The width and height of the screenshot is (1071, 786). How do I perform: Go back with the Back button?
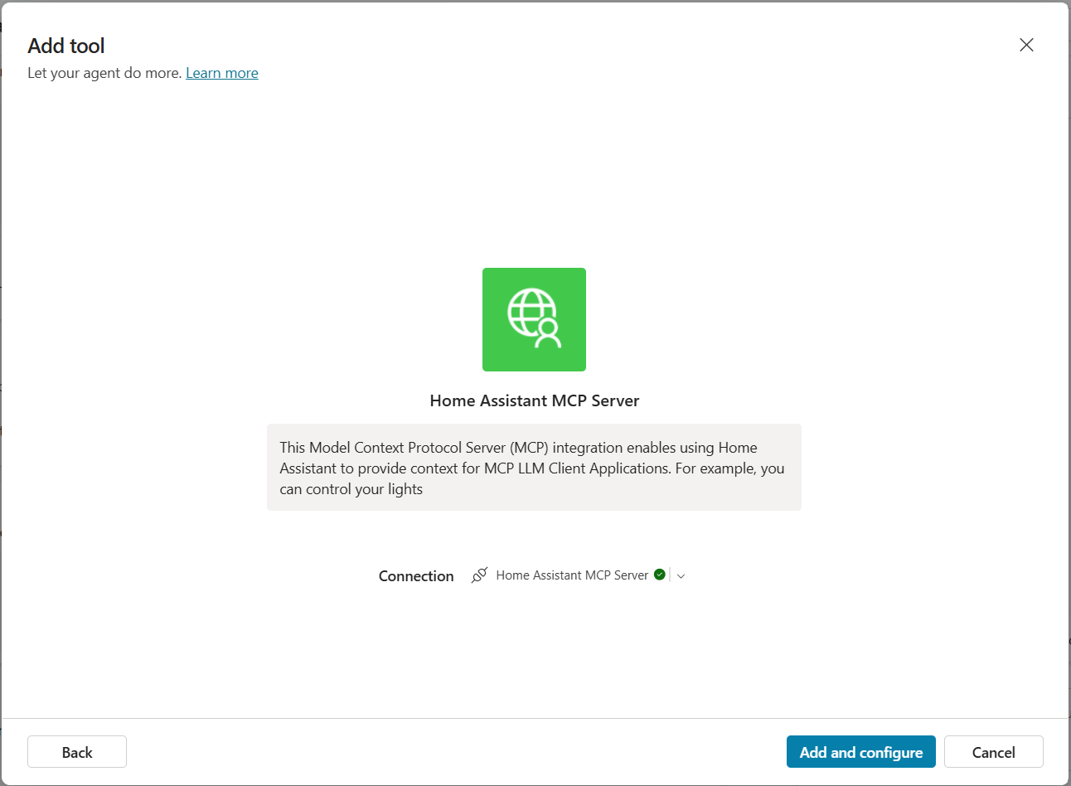[77, 752]
